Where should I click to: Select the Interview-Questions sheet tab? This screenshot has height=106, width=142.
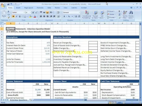point(19,100)
